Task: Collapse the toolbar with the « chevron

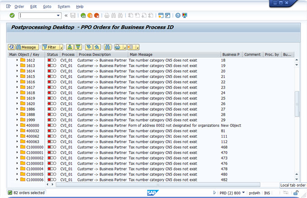Action: (x=66, y=16)
